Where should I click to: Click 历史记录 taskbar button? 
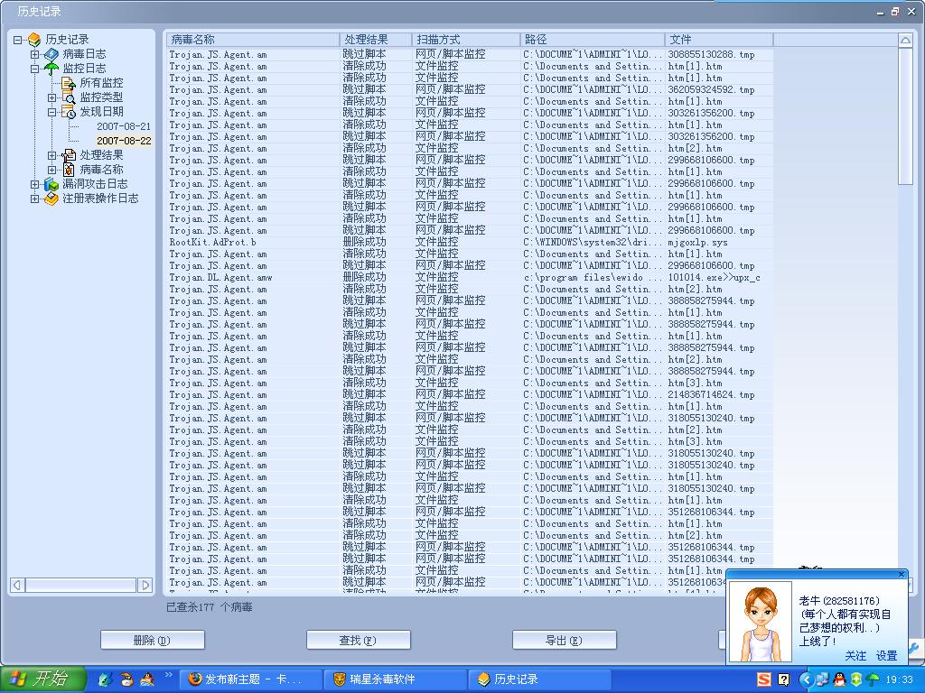click(x=540, y=679)
